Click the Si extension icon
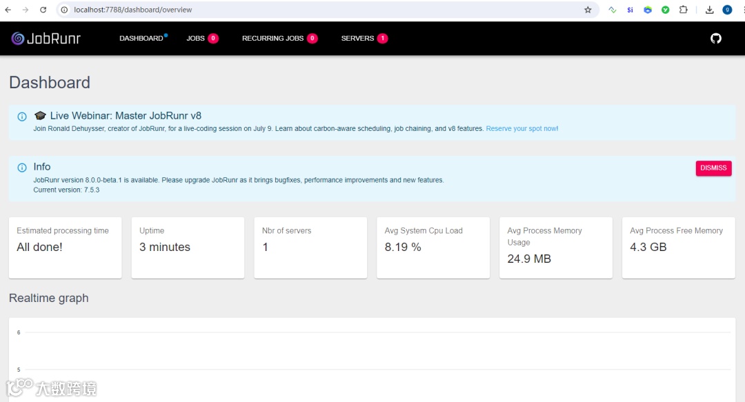Viewport: 745px width, 402px height. point(630,10)
